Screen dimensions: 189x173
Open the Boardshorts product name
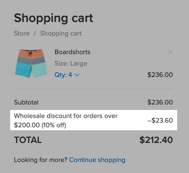click(x=72, y=52)
